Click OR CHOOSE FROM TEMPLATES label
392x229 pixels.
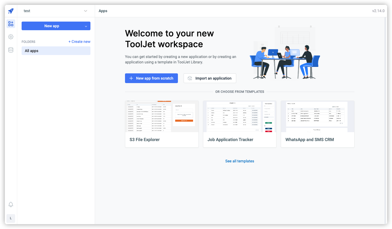coord(240,92)
